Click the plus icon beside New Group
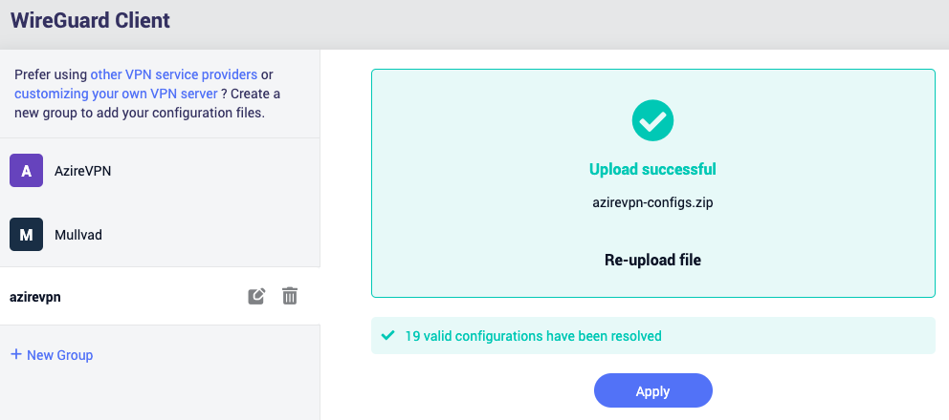Viewport: 949px width, 420px height. 16,354
